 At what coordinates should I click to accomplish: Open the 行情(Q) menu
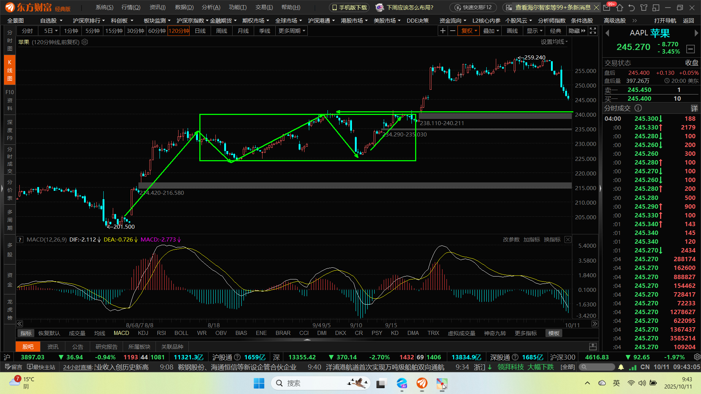pyautogui.click(x=131, y=7)
